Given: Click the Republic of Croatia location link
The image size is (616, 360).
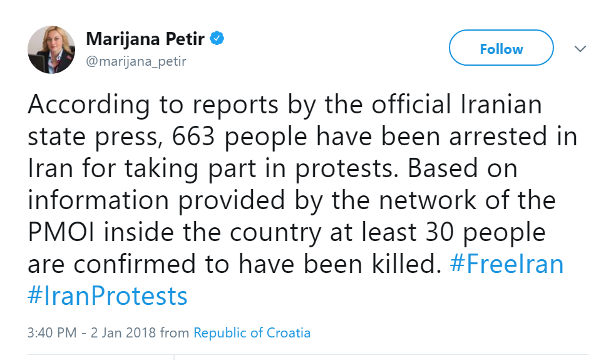Looking at the screenshot, I should coord(252,332).
